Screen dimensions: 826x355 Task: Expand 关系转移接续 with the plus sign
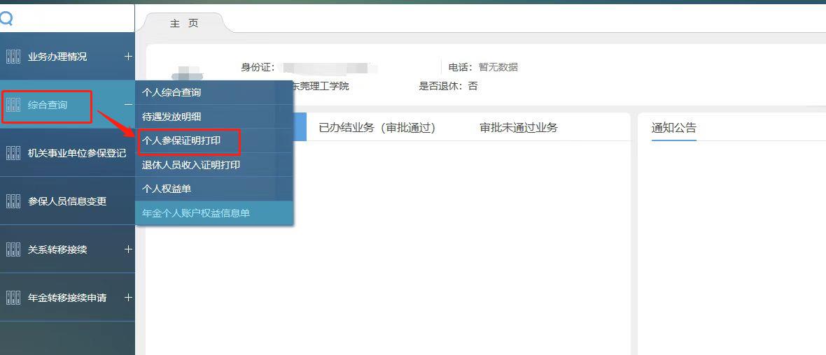(x=128, y=249)
